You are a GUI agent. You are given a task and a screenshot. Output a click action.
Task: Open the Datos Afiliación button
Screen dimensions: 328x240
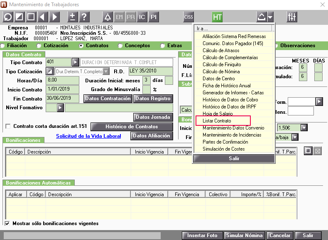point(152,136)
